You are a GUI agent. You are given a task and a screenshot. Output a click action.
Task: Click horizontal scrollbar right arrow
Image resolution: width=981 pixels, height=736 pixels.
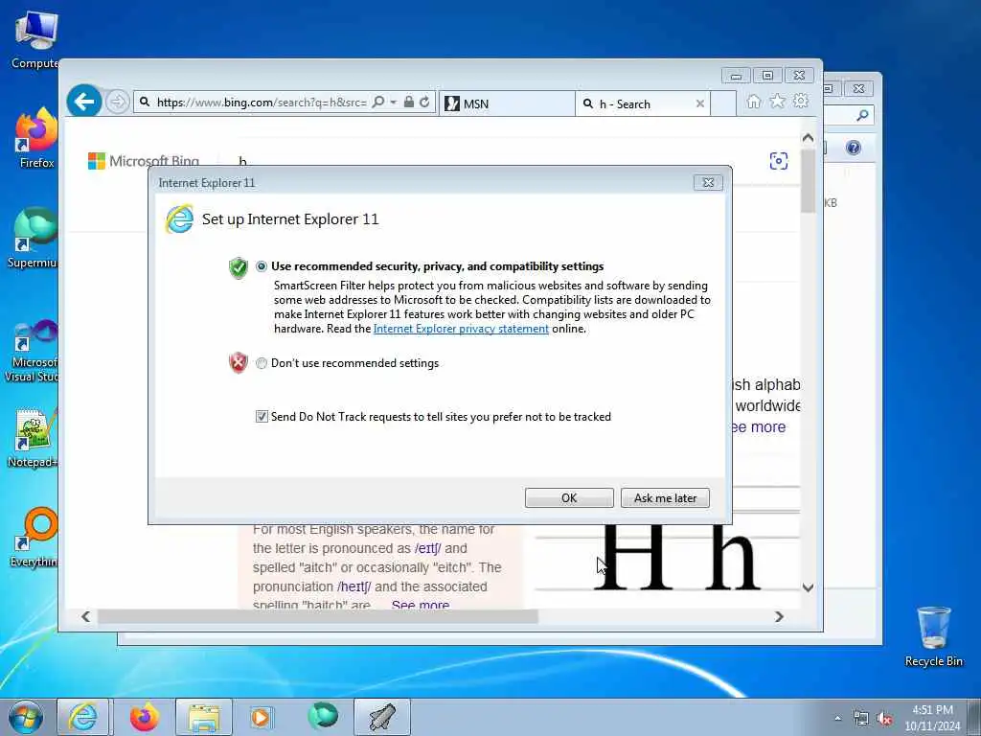[779, 616]
